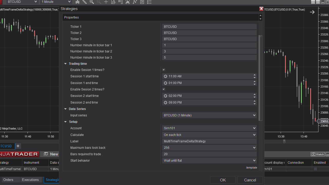Edit Number minute in ticker bar 2 field
The width and height of the screenshot is (329, 185).
tap(209, 51)
